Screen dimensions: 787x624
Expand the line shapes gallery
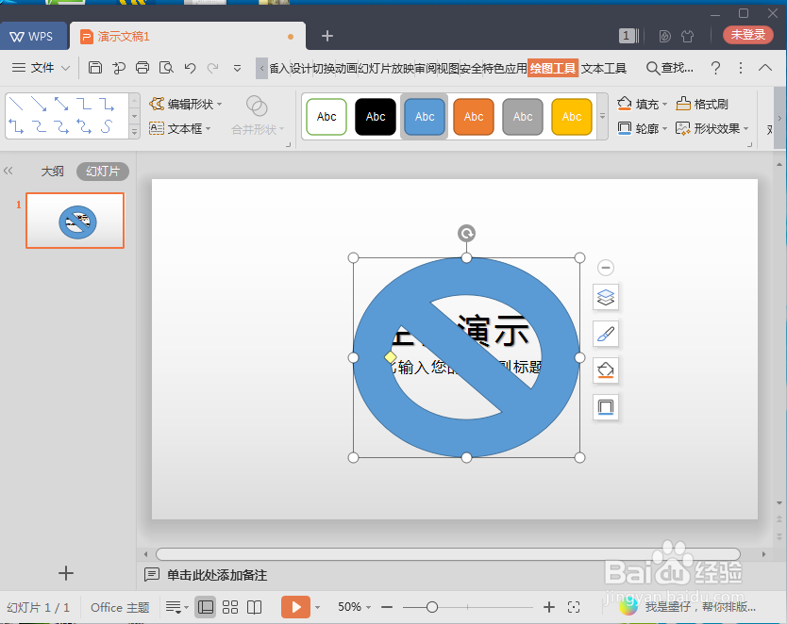point(134,132)
